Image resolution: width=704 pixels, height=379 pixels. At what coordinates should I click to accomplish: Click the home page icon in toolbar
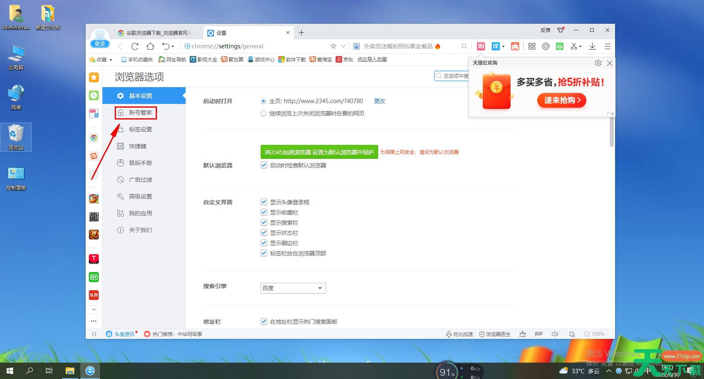tap(150, 46)
